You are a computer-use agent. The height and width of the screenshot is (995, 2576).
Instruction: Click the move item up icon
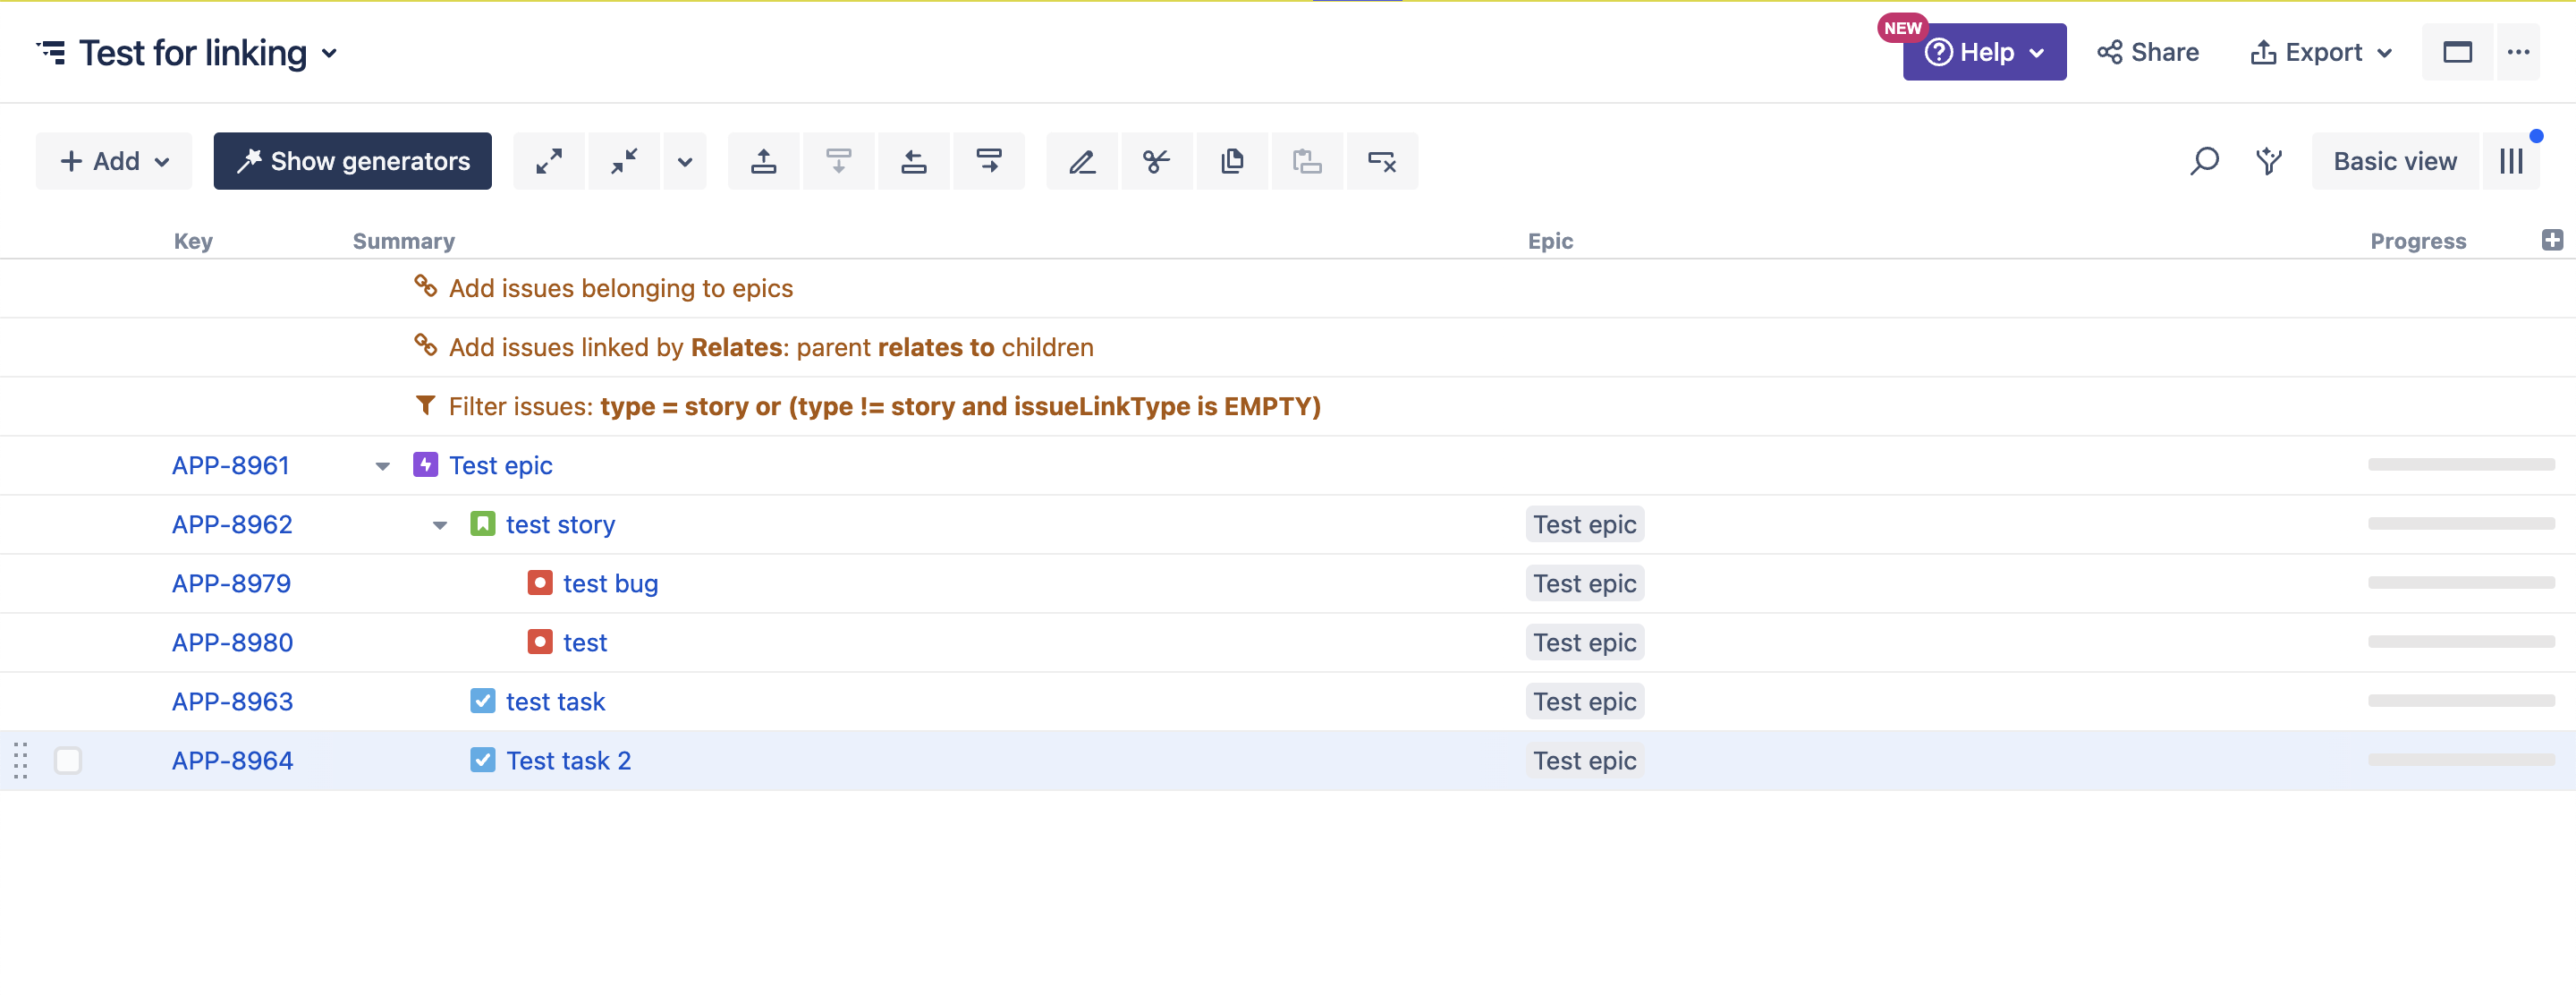click(x=763, y=161)
